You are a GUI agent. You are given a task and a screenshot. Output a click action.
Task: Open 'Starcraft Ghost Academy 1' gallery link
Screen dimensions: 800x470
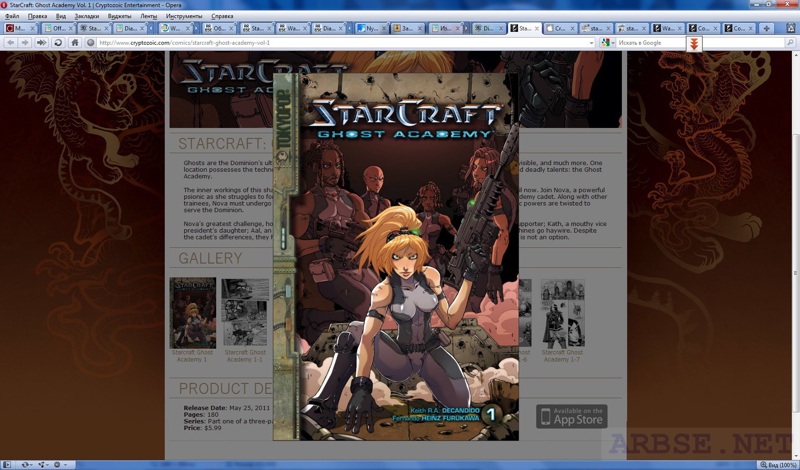[x=192, y=356]
